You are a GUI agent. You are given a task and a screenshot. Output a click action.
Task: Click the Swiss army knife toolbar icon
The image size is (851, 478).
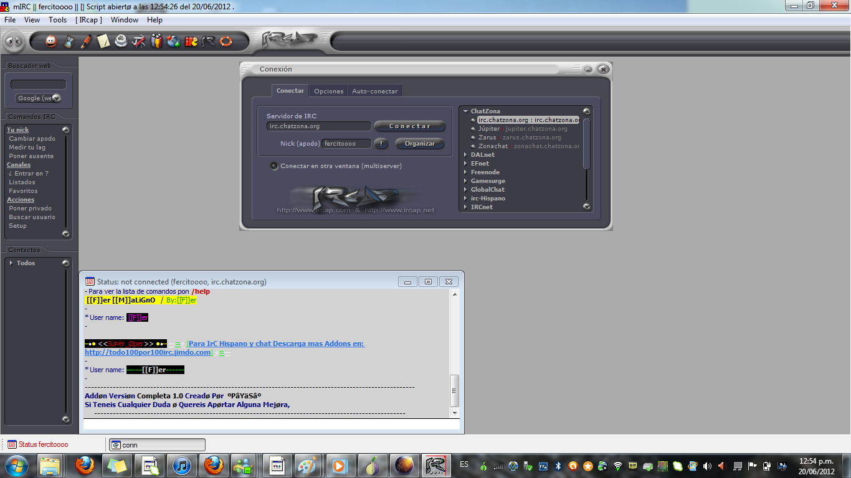click(x=139, y=42)
